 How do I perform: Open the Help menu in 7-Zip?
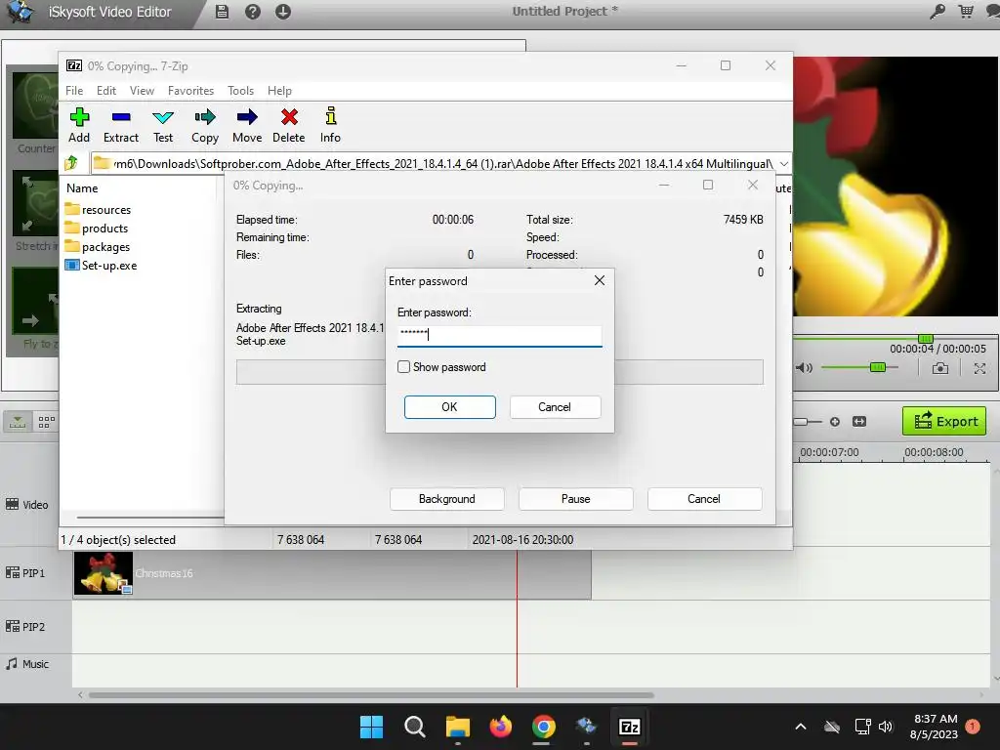(279, 91)
